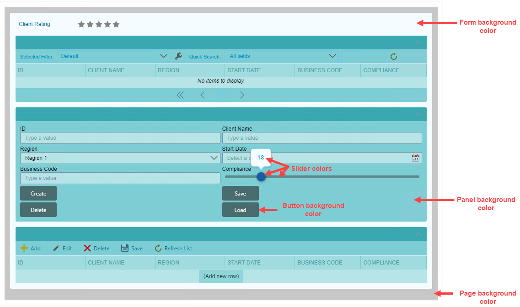520x307 pixels.
Task: Click the wrench icon beside Selected Filter
Action: pyautogui.click(x=178, y=56)
